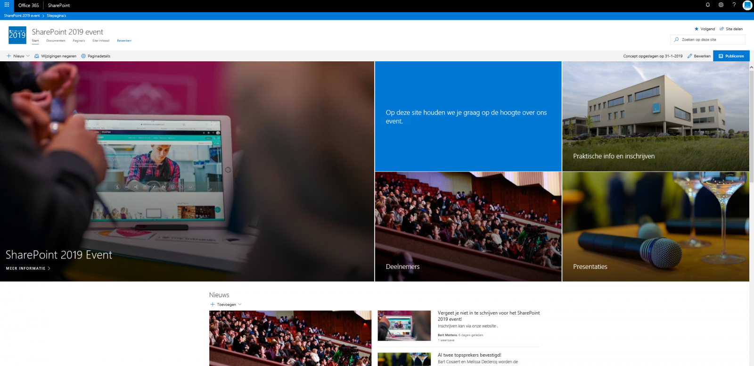Click the Bewerken button in the toolbar
Image resolution: width=754 pixels, height=366 pixels.
699,56
